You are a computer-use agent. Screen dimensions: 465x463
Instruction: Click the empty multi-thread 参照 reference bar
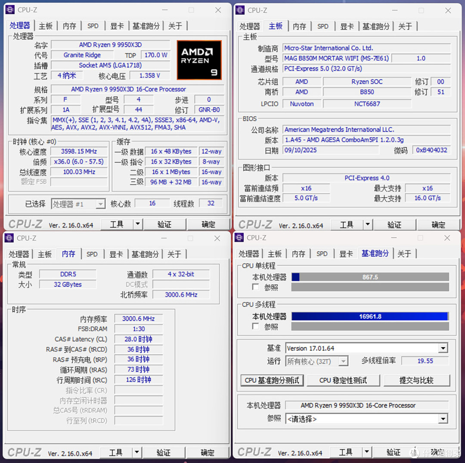[x=370, y=326]
